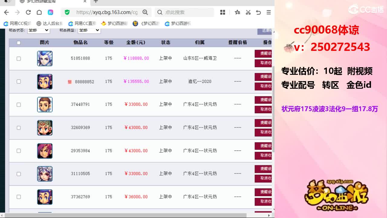This screenshot has height=218, width=387.
Task: Open the AI assistant icon in toolbar
Action: 50,12
